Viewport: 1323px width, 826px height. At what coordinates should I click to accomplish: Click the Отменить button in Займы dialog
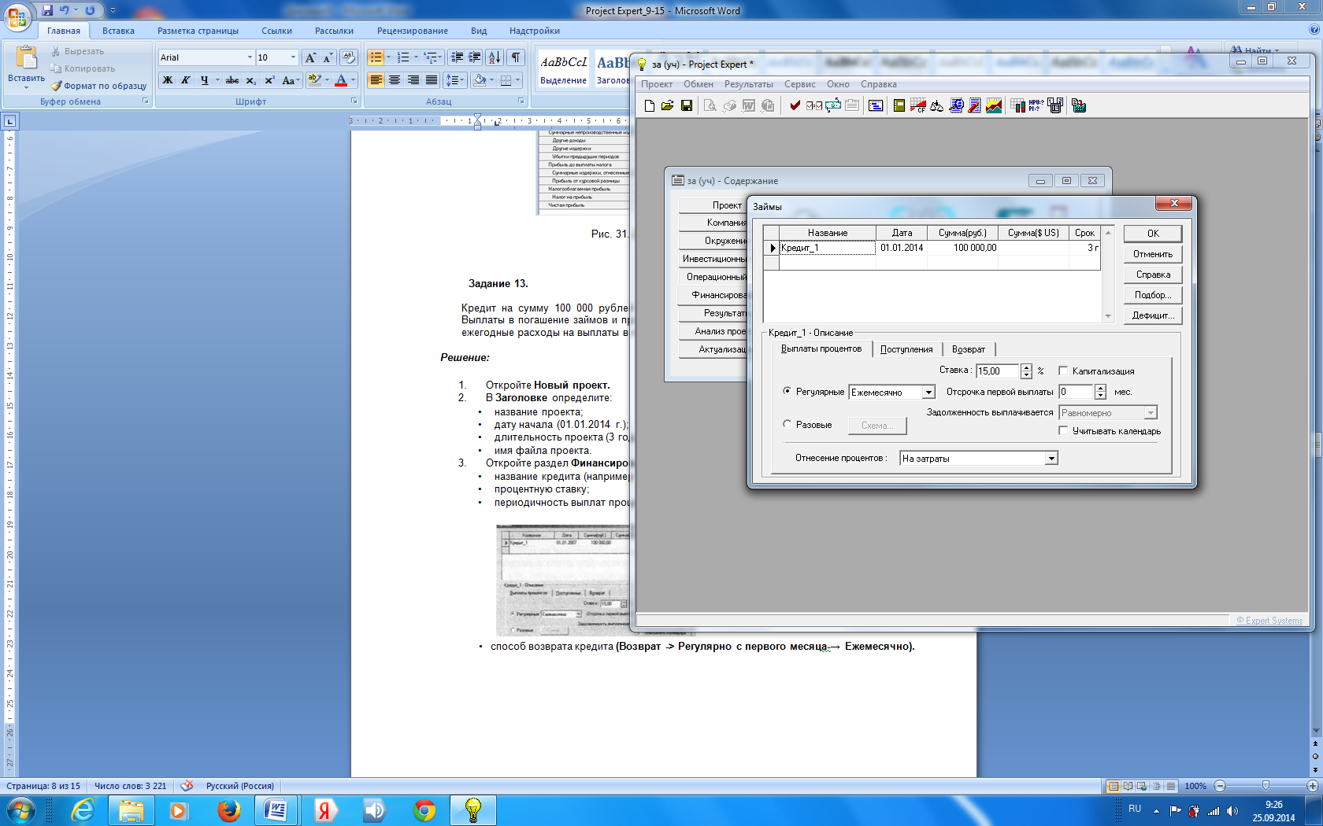[1153, 254]
